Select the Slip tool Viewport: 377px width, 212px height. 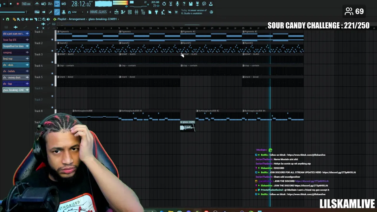[x=31, y=19]
